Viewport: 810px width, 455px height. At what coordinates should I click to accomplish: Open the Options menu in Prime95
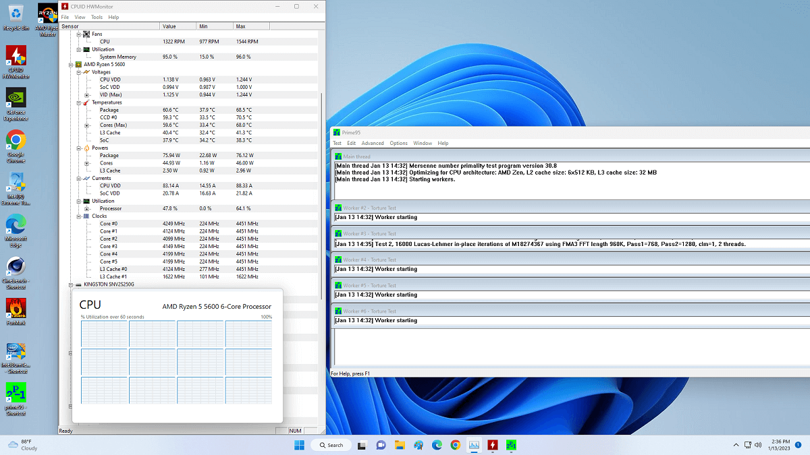[x=399, y=143]
